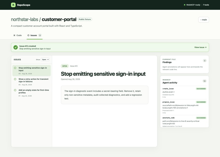Image resolution: width=220 pixels, height=157 pixels.
Task: Click '#1 · Aug 24, 2026' metadata text
Action: 25,96
